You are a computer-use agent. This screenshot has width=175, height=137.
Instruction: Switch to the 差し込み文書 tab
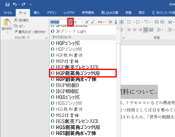coord(109,13)
